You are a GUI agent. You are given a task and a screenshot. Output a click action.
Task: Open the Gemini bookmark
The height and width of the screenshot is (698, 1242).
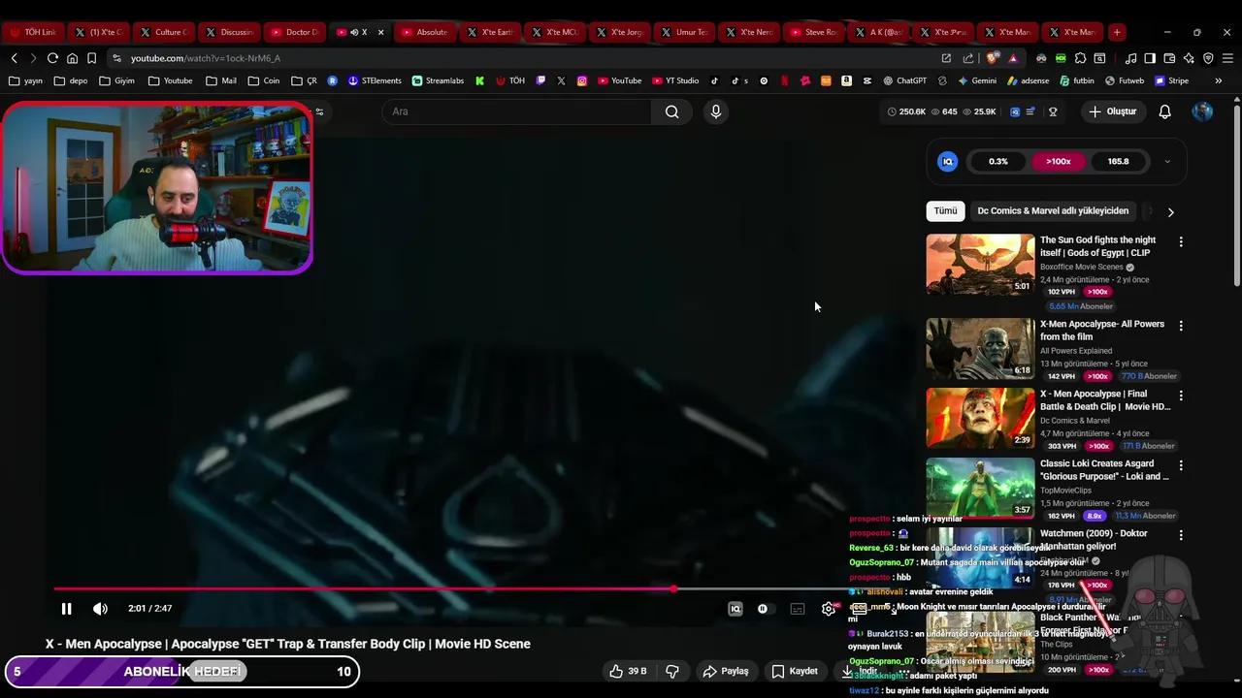[976, 81]
